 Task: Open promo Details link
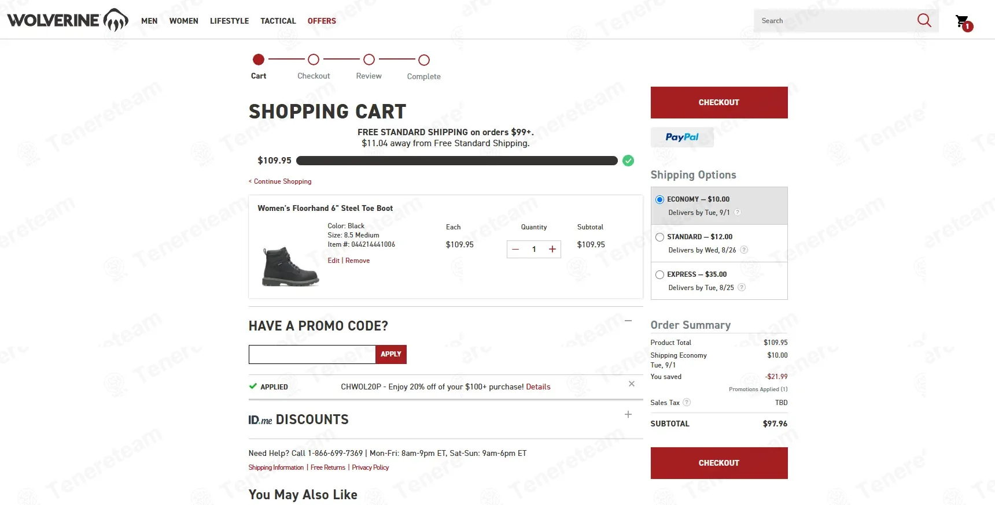tap(538, 387)
